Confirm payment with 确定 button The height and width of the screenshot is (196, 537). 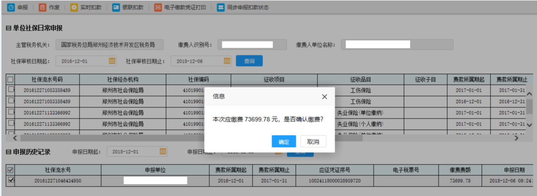point(284,141)
